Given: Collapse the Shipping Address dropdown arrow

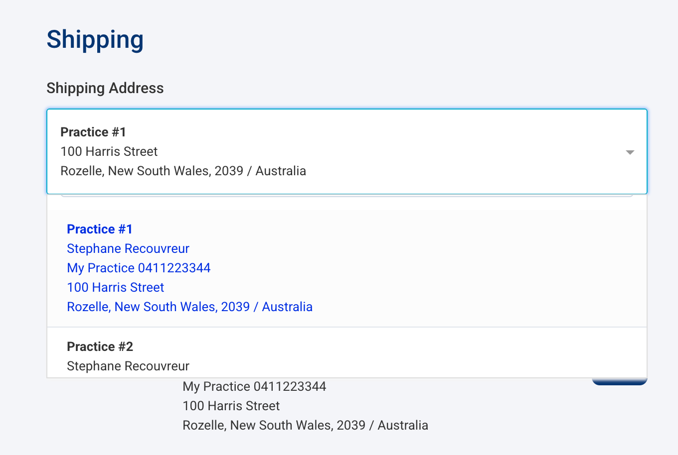Looking at the screenshot, I should 630,152.
